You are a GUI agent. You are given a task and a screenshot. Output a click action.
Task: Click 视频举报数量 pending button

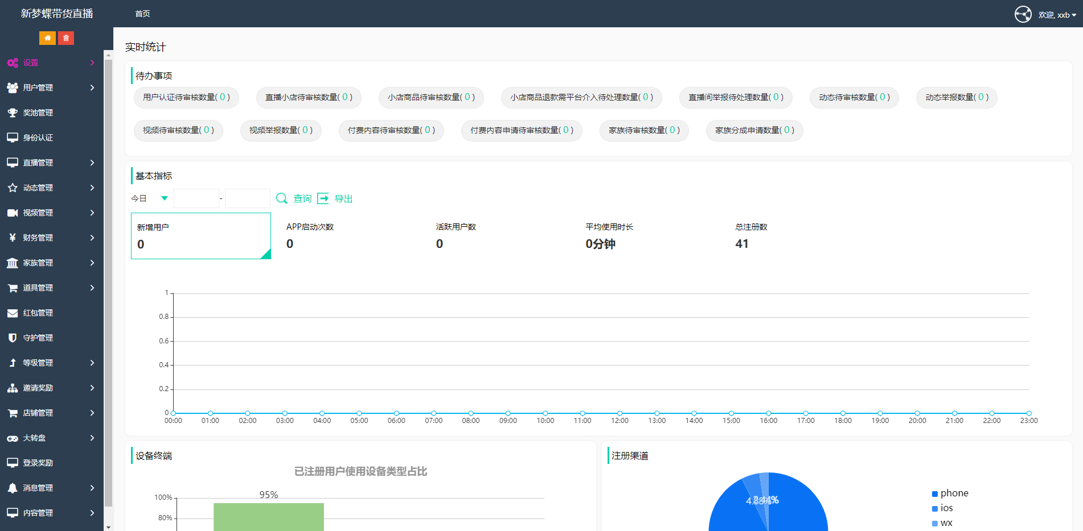281,130
